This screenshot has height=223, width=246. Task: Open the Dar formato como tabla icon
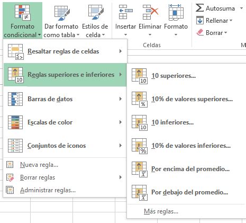click(x=62, y=13)
